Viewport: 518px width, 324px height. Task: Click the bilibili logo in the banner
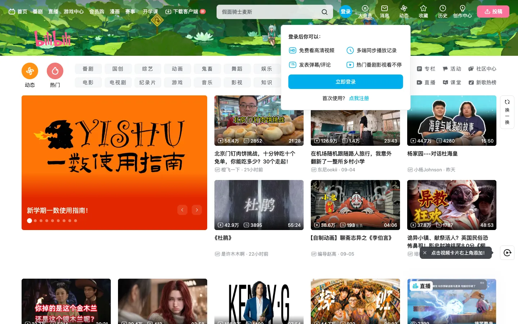53,38
